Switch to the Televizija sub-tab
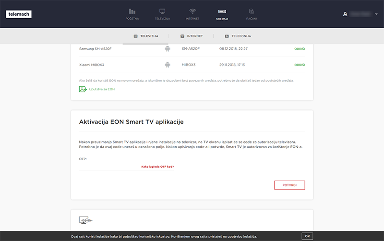 click(x=146, y=36)
